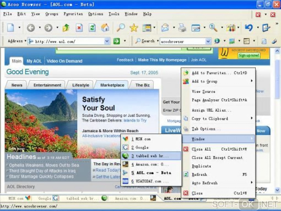Screen dimensions: 281x211
Task: Open Tab Options from context menu
Action: coord(218,129)
